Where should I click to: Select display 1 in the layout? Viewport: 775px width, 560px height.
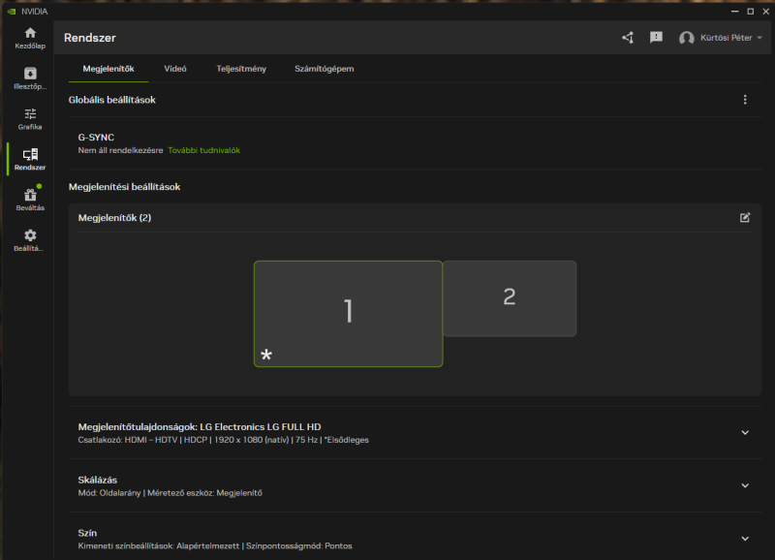(349, 314)
